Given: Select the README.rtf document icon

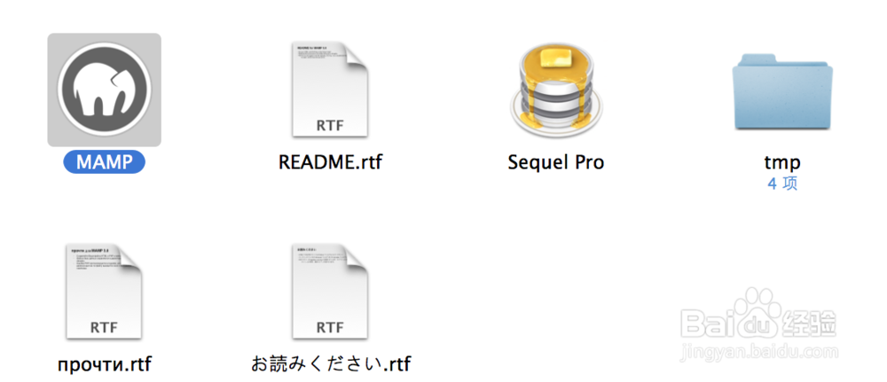Looking at the screenshot, I should [330, 90].
